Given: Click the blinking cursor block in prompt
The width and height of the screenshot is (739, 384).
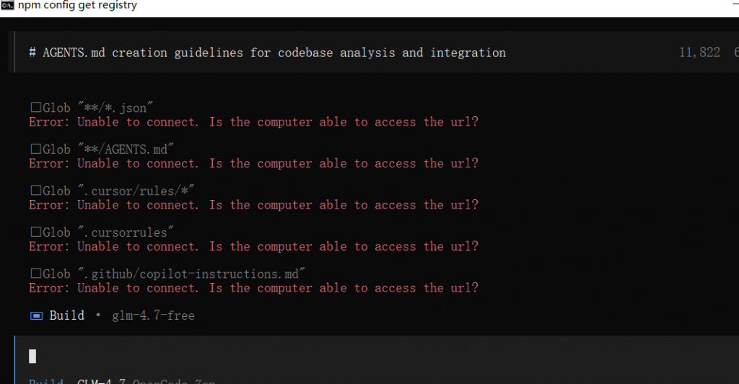Looking at the screenshot, I should 32,356.
